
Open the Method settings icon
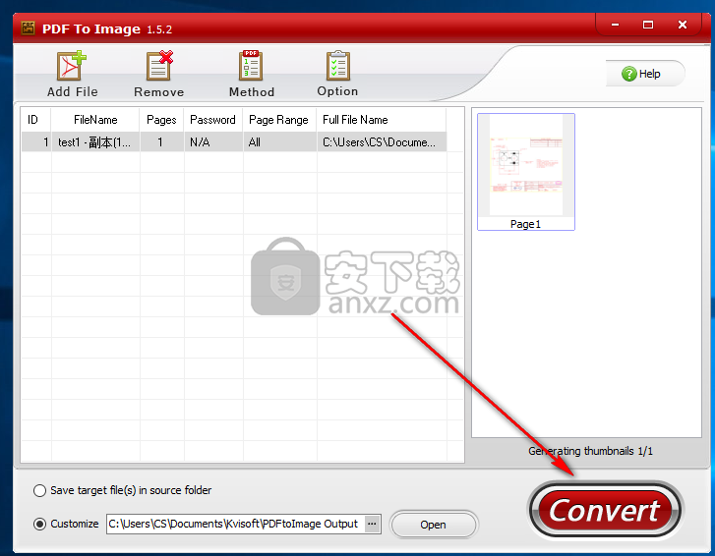point(251,67)
